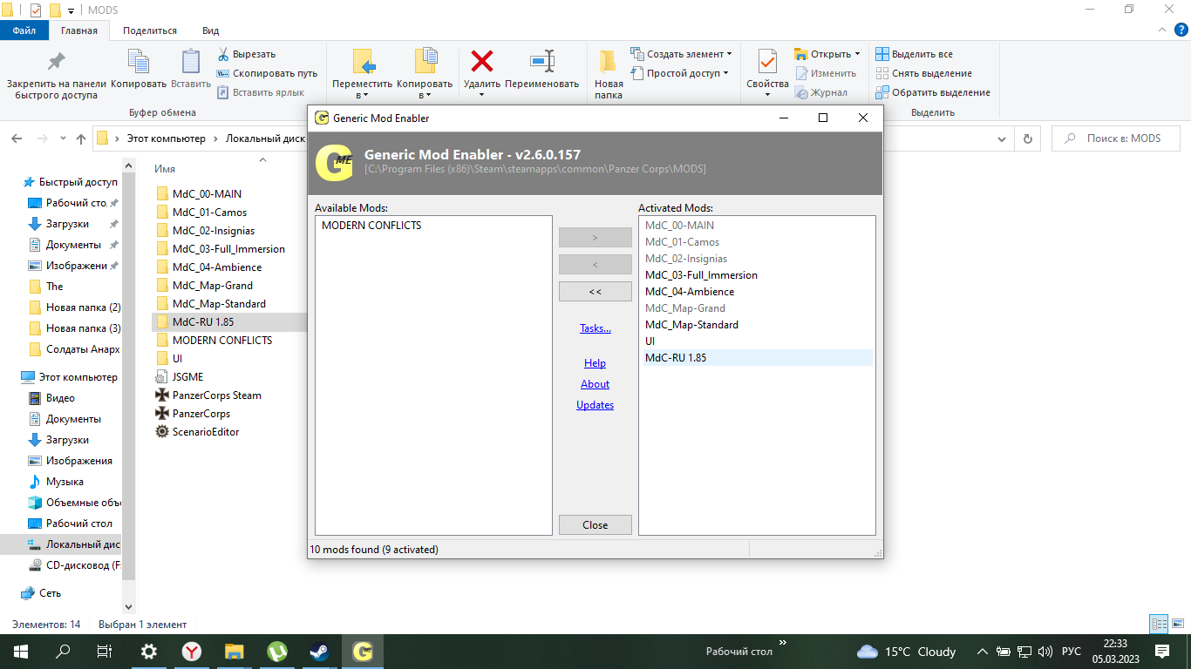Viewport: 1191px width, 669px height.
Task: Open the Share (Поделиться) ribbon tab
Action: (150, 30)
